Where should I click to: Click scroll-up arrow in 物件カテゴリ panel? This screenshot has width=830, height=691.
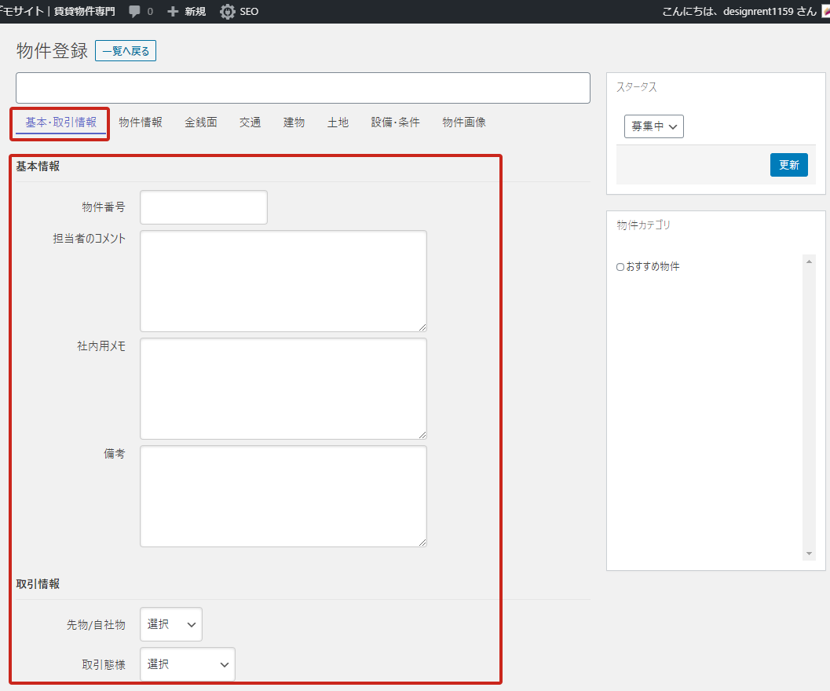click(x=810, y=261)
